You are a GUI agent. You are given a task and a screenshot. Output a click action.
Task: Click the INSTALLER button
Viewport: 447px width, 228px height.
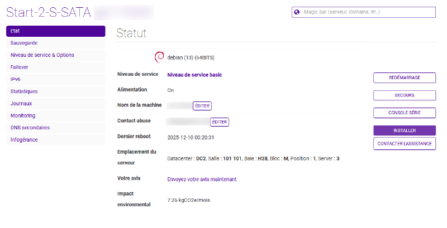point(405,130)
